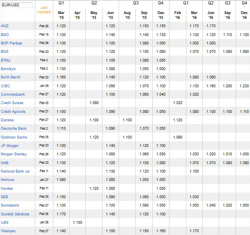Open the BMO bank link
Screen dimensions: 250x235
tap(5, 34)
